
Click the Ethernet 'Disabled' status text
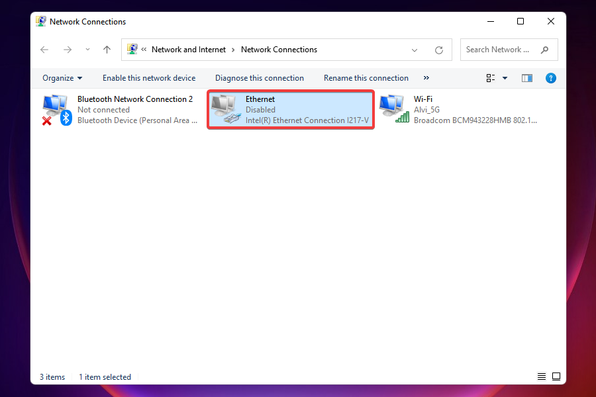260,110
